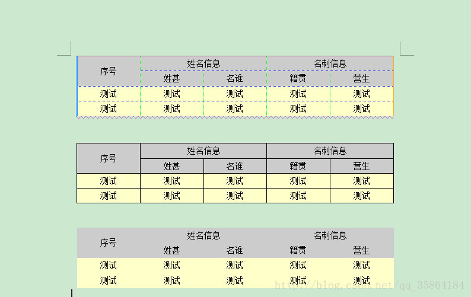This screenshot has height=297, width=471.
Task: Click 营生 cell in the black-bordered table
Action: coord(362,166)
